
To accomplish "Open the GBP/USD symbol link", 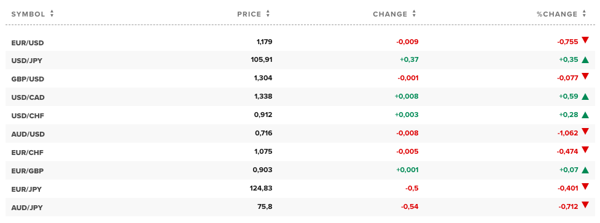I will pos(28,79).
